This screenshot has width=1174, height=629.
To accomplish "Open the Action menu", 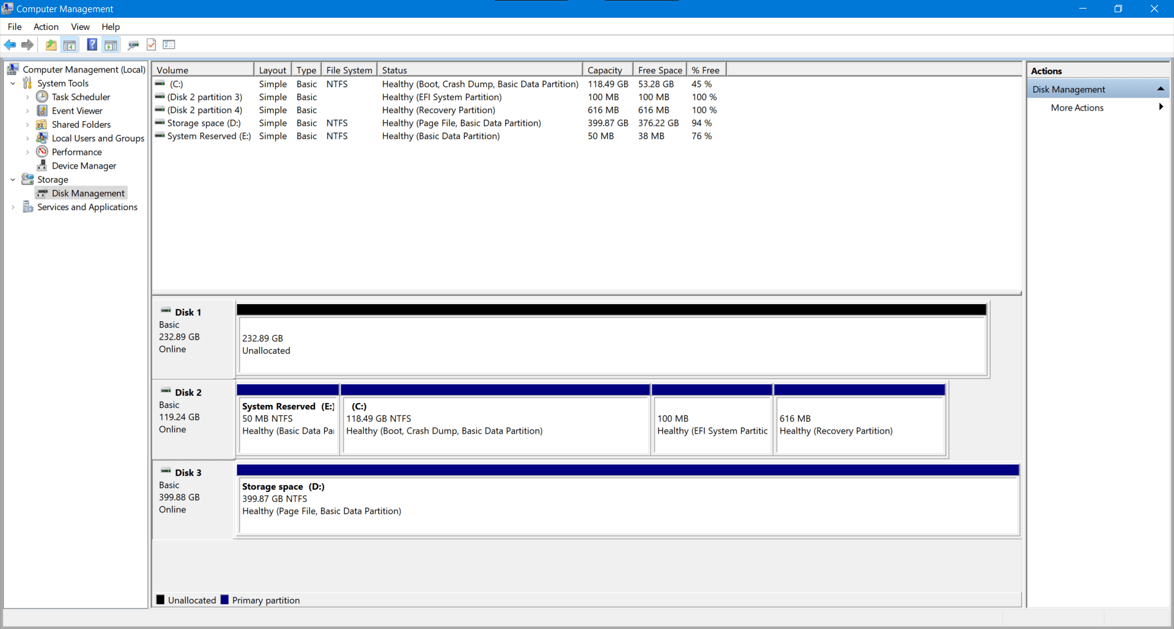I will click(x=46, y=27).
